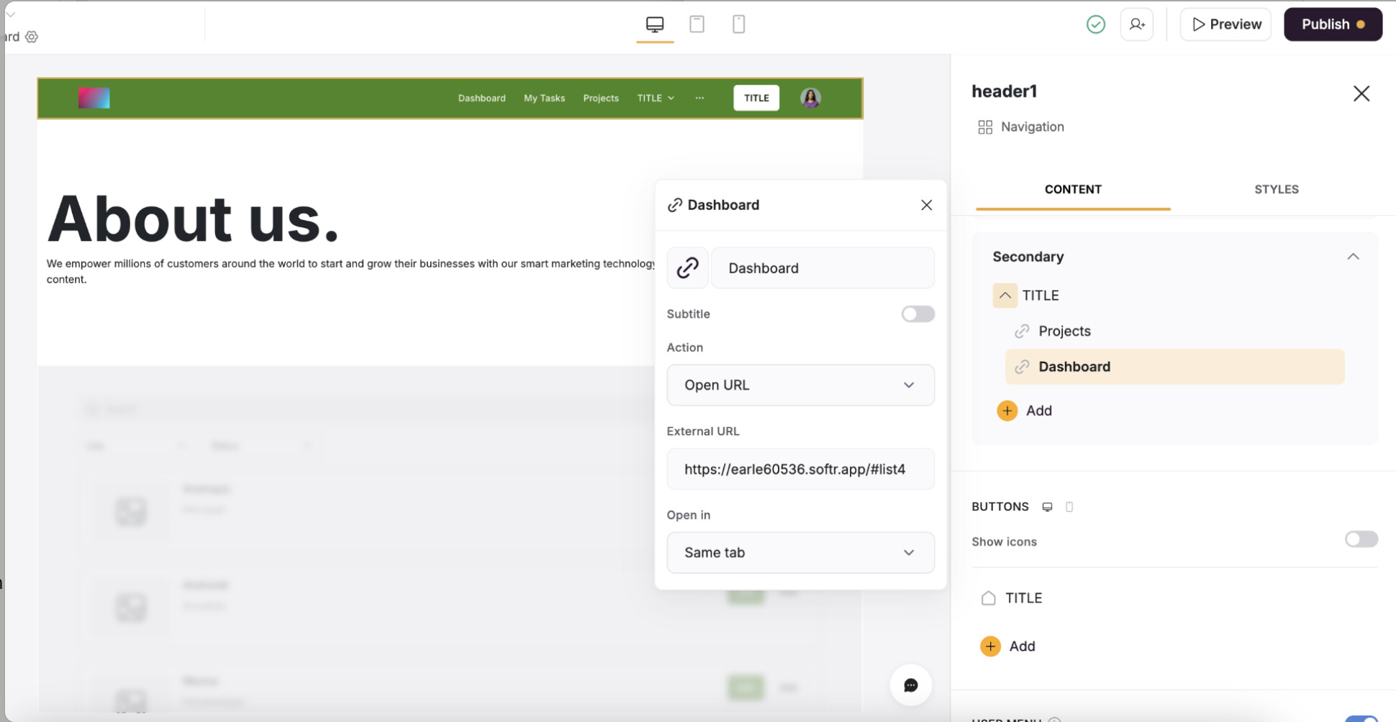Switch to mobile preview icon

(x=738, y=24)
